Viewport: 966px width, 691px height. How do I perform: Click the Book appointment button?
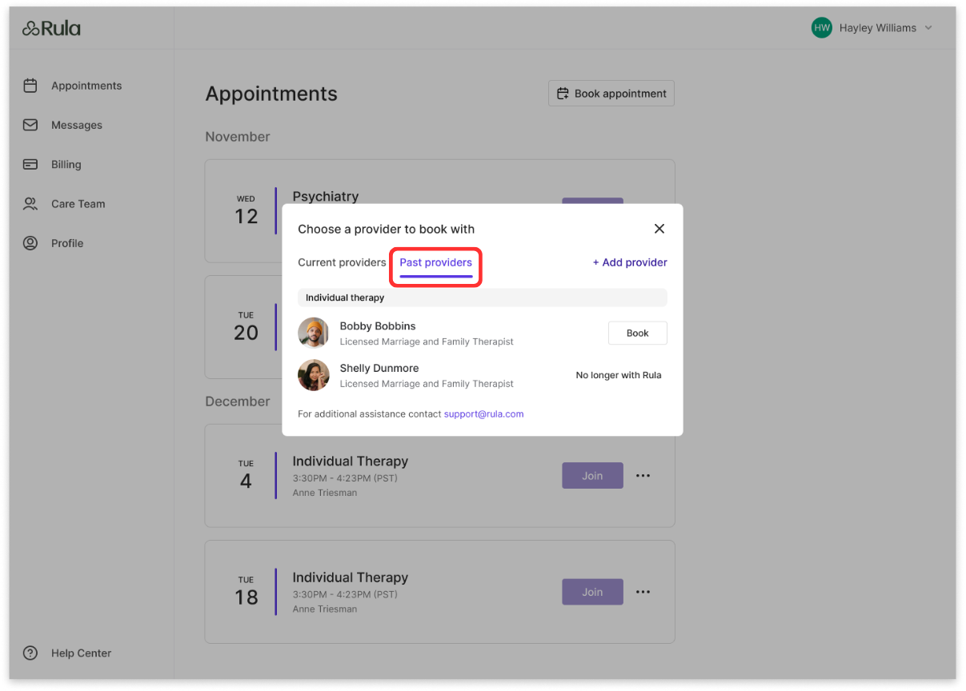[x=611, y=94]
